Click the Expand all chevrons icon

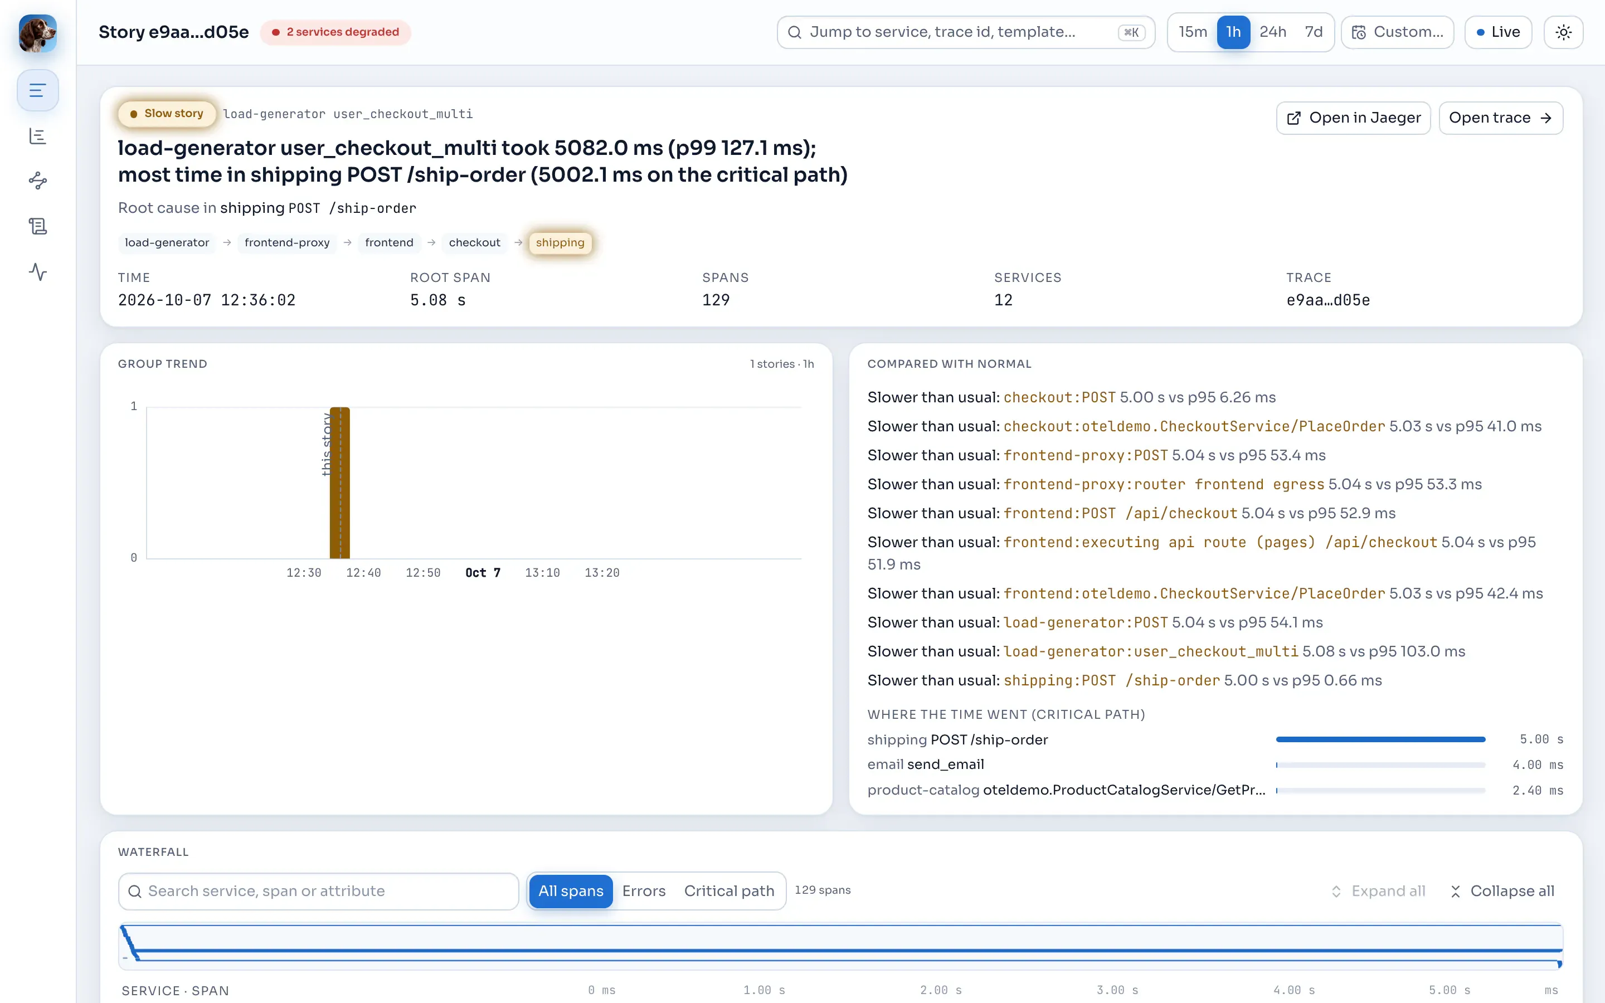point(1336,892)
